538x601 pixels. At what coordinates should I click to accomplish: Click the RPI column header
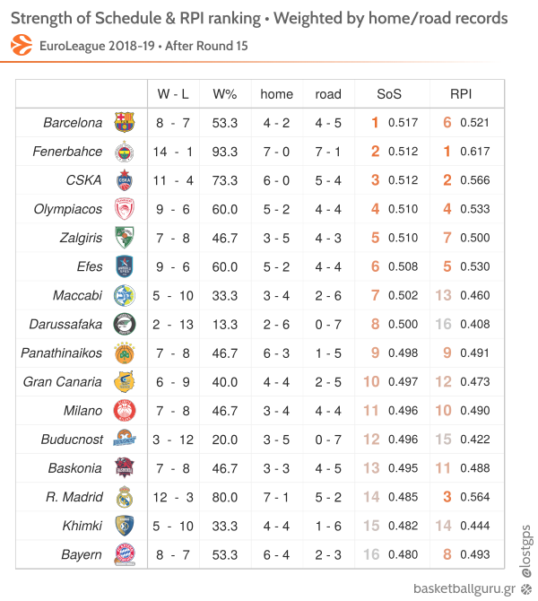(x=461, y=94)
